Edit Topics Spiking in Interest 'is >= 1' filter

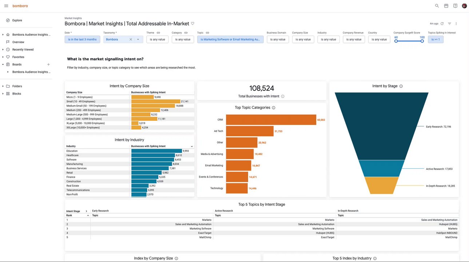coord(436,39)
